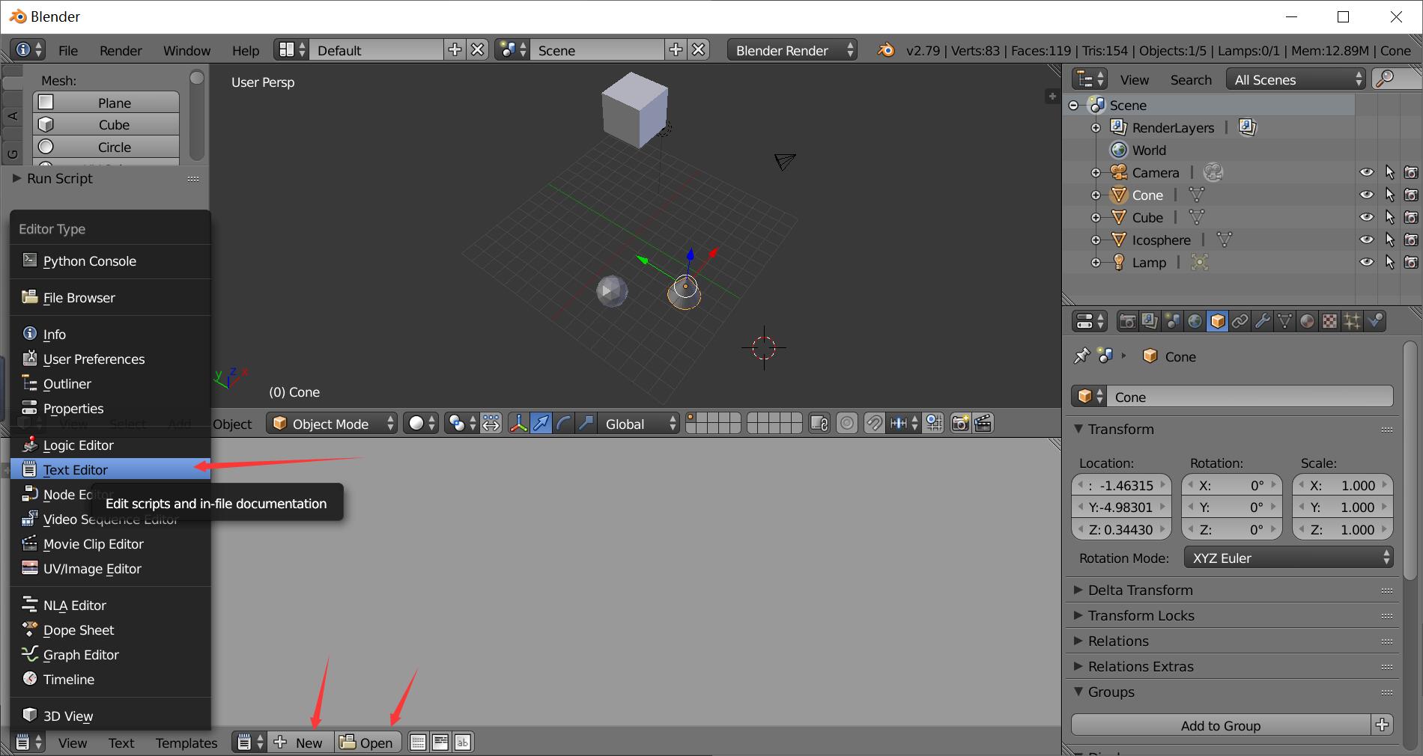Viewport: 1423px width, 756px height.
Task: Open the Particles properties tab (sparkles icon)
Action: [1352, 321]
